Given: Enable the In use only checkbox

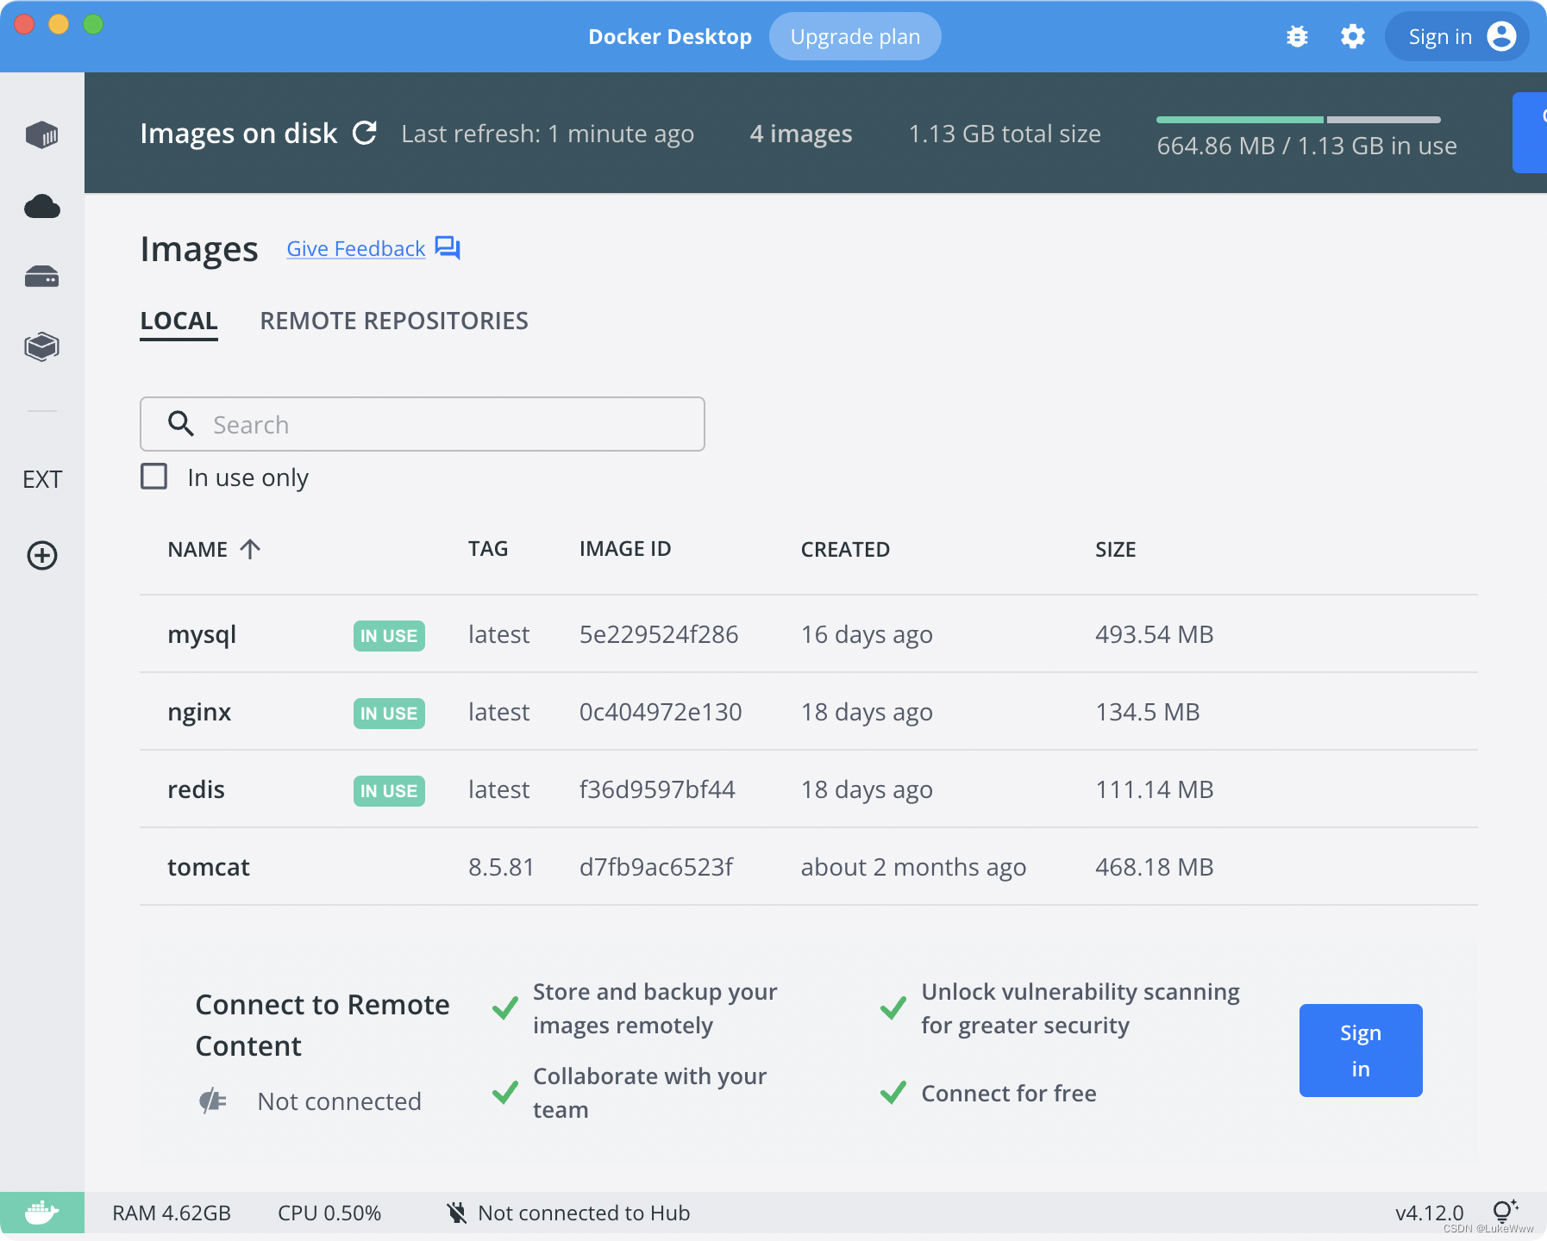Looking at the screenshot, I should (x=154, y=477).
